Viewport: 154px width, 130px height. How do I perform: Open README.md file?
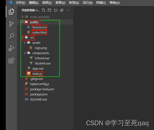(38, 99)
